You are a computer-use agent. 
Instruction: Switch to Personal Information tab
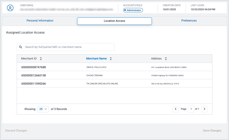(x=40, y=21)
